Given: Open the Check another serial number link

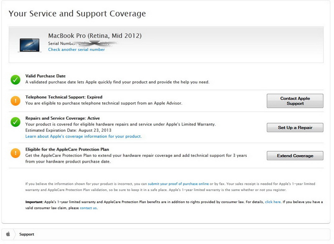Looking at the screenshot, I should pos(76,50).
